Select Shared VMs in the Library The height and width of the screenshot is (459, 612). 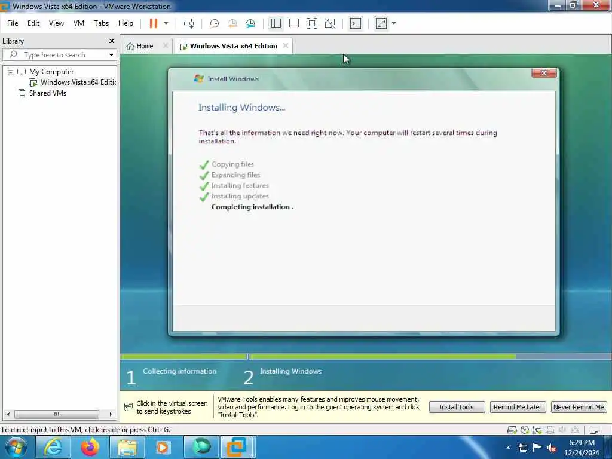tap(47, 93)
